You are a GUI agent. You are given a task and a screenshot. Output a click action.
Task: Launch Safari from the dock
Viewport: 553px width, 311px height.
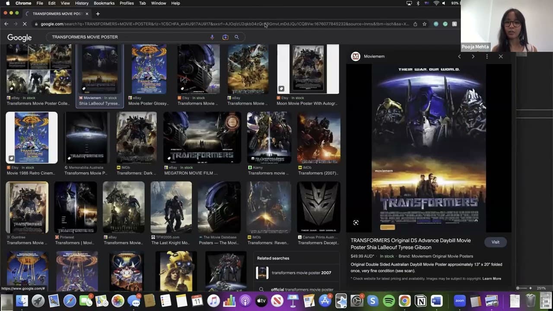click(70, 301)
